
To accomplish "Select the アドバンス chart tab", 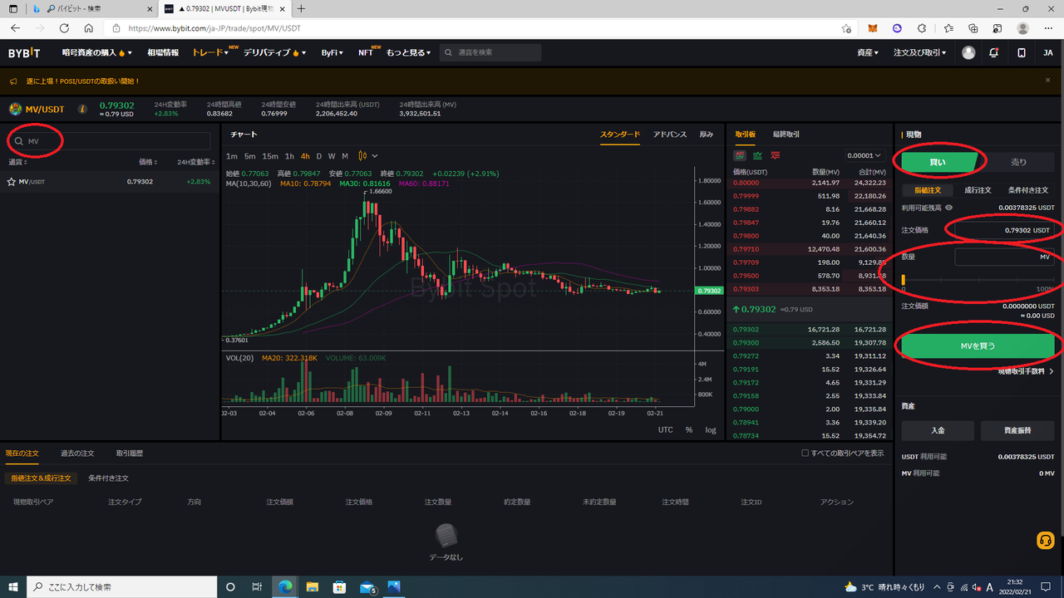I will pos(670,134).
